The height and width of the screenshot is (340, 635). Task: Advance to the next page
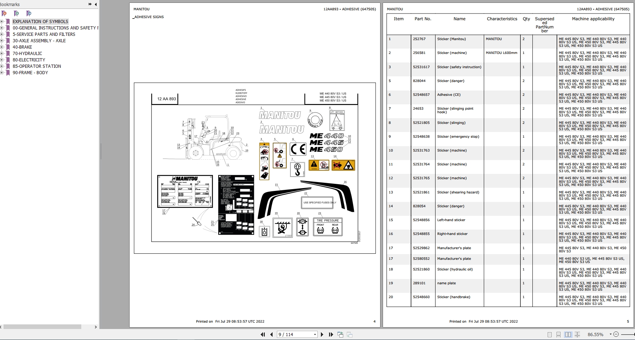(322, 334)
